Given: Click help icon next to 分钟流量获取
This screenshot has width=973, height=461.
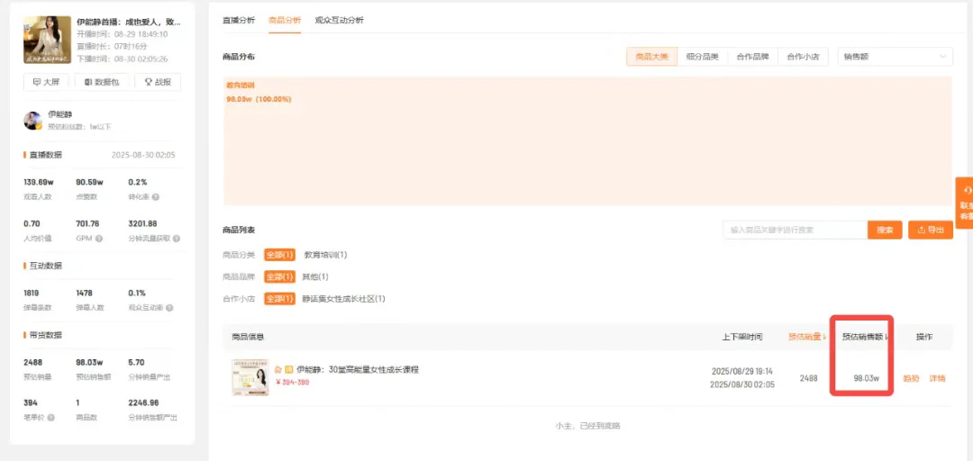Looking at the screenshot, I should 177,239.
